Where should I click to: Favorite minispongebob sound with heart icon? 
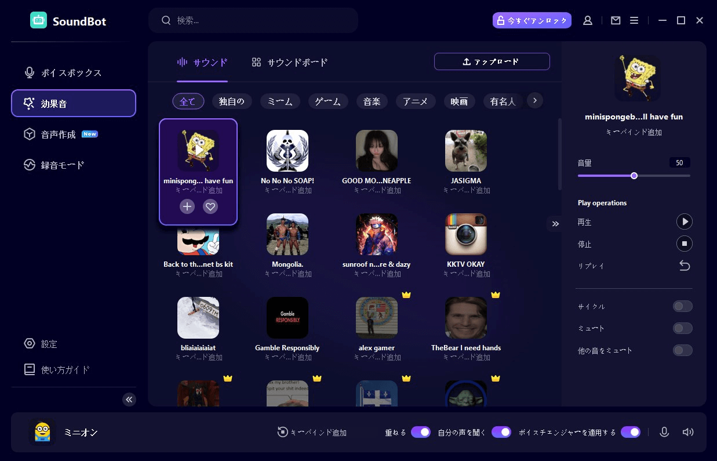210,206
